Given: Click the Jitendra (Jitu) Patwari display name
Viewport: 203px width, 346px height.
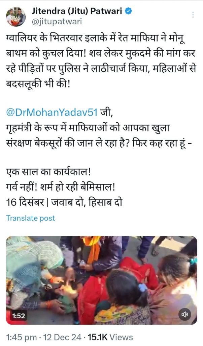Looking at the screenshot, I should point(77,11).
